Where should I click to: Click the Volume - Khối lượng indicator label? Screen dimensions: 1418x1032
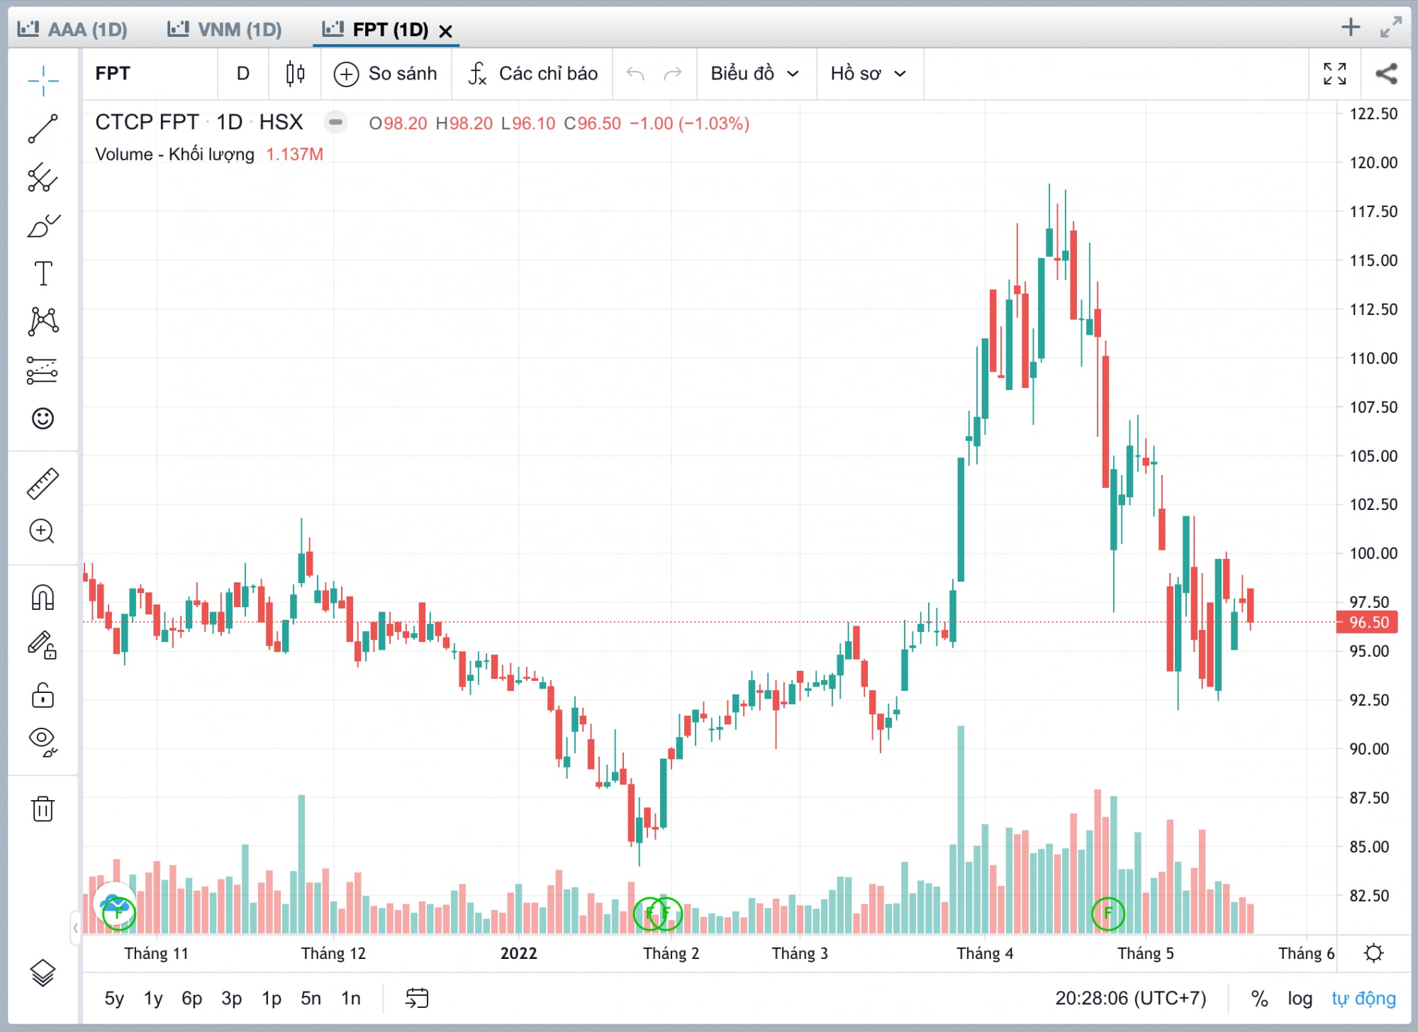[x=174, y=154]
